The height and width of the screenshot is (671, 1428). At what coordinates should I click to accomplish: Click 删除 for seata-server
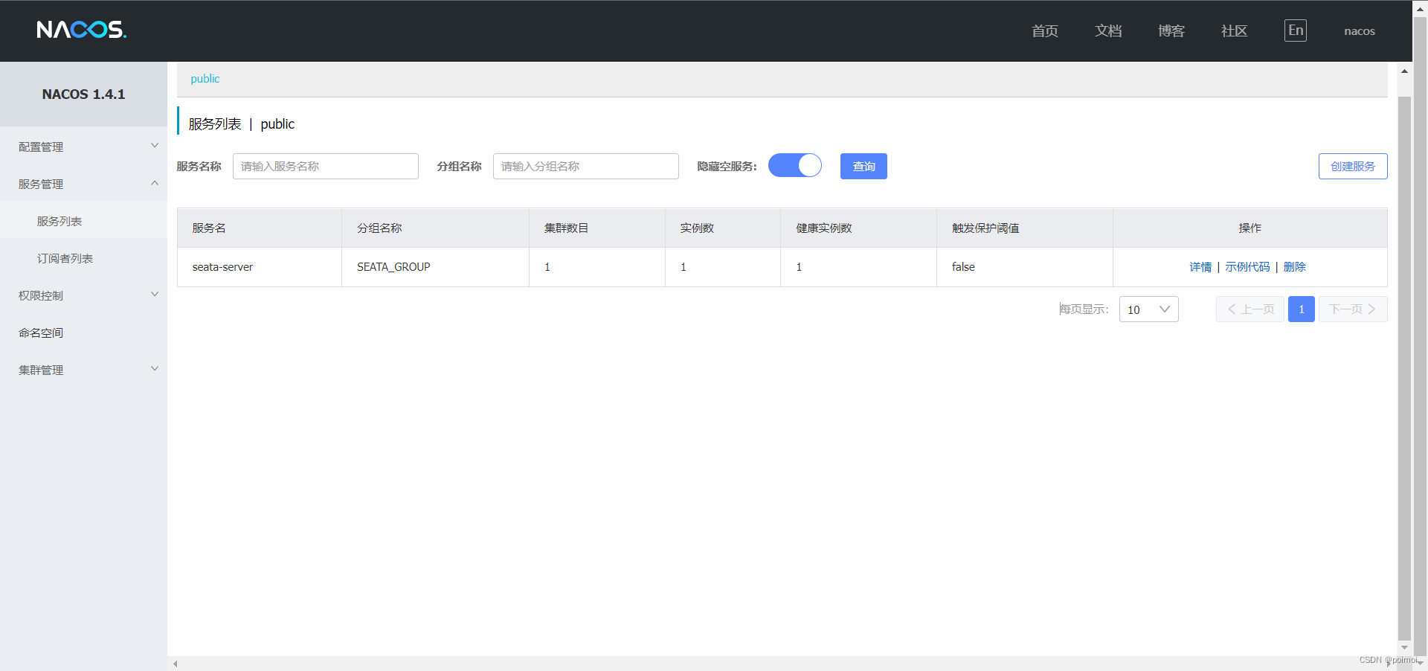pos(1295,267)
